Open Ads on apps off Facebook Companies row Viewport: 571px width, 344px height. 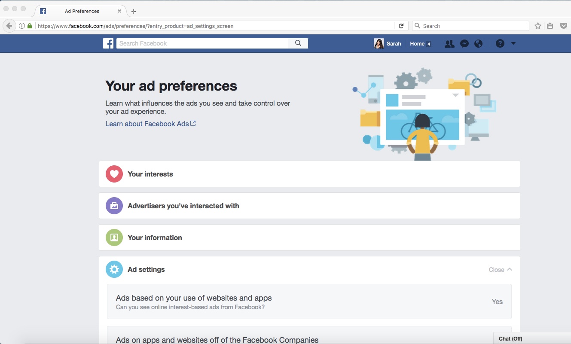pyautogui.click(x=309, y=335)
